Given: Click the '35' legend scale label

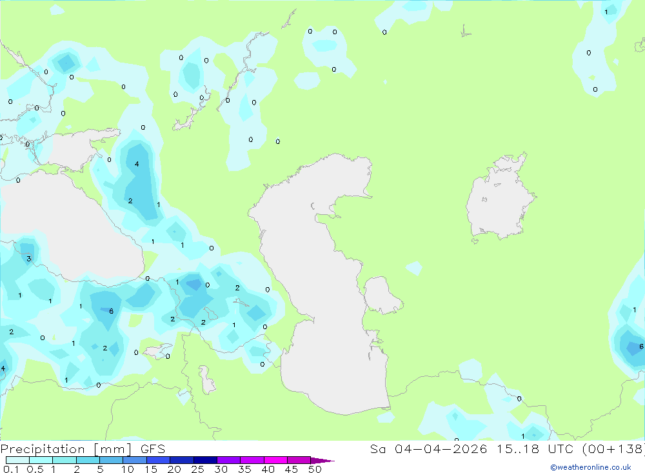Looking at the screenshot, I should click(x=244, y=469).
